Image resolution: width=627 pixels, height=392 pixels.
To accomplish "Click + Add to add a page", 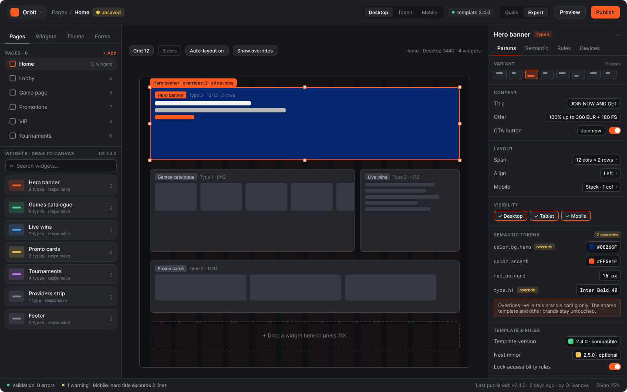I will 110,53.
